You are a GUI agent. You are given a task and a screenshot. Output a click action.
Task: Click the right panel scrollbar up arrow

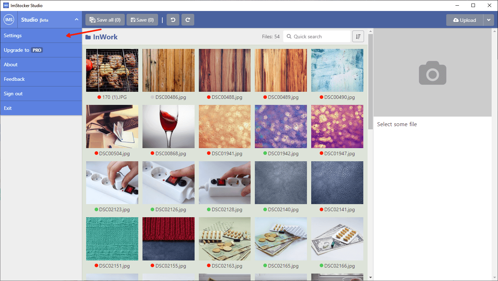[495, 31]
